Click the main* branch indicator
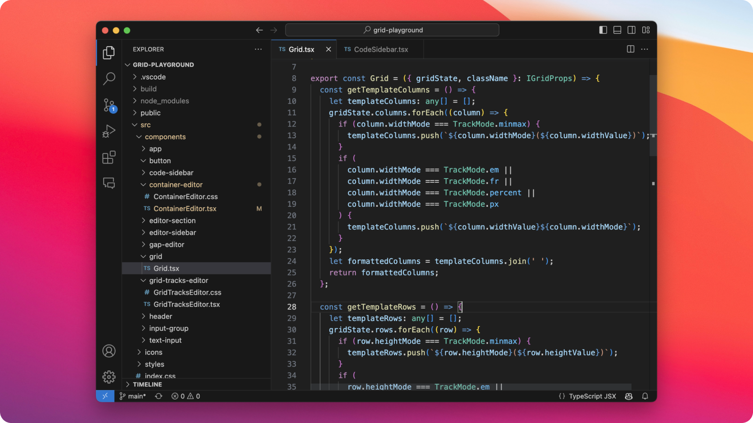This screenshot has height=423, width=753. (x=134, y=396)
